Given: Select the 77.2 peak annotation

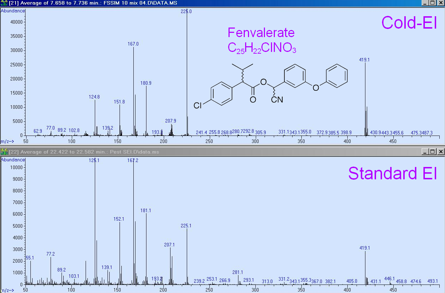Looking at the screenshot, I should (x=51, y=254).
